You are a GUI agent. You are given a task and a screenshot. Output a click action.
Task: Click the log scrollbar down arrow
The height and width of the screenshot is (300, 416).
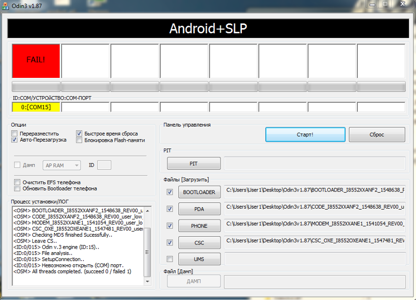click(148, 281)
